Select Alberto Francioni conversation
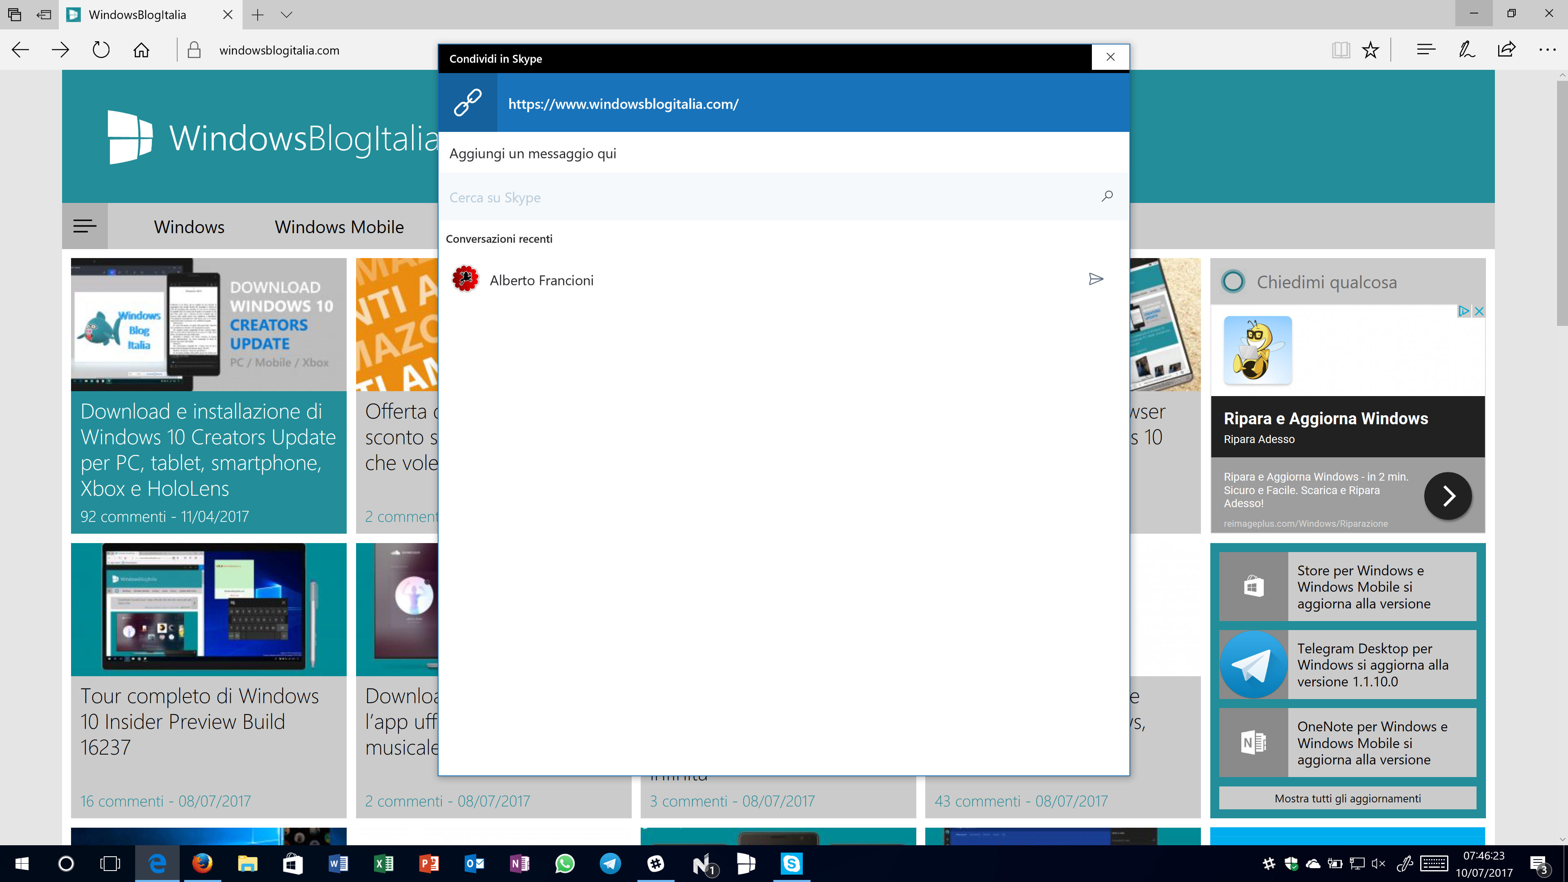This screenshot has width=1568, height=882. [784, 280]
